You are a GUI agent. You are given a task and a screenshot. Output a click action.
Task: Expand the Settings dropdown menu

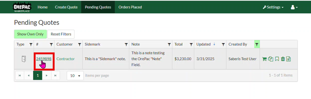tap(273, 7)
